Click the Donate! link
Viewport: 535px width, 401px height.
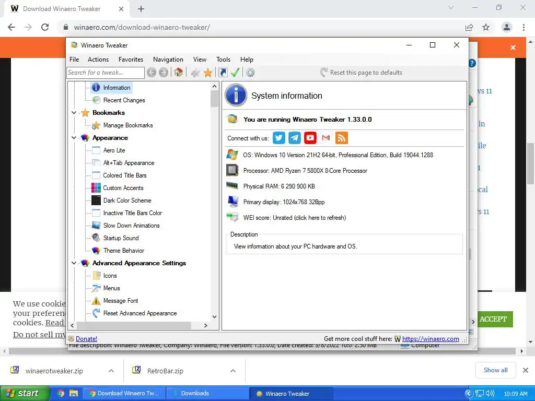pos(86,338)
